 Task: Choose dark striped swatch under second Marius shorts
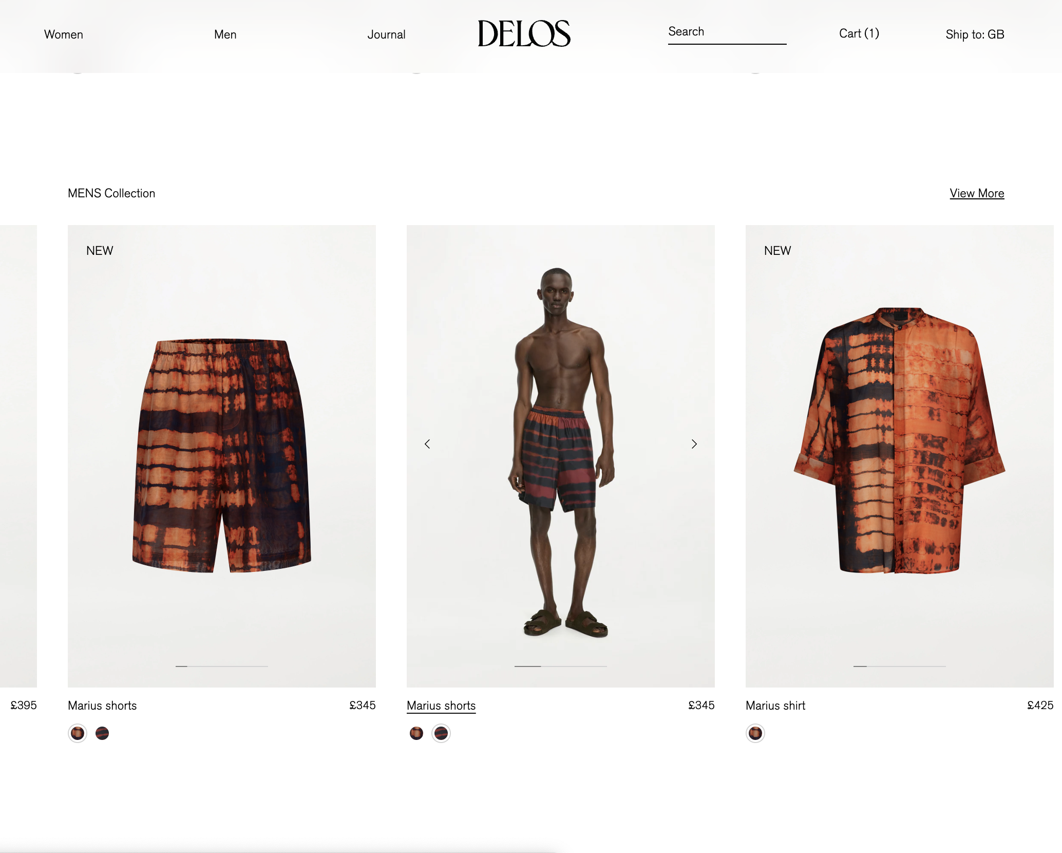441,733
